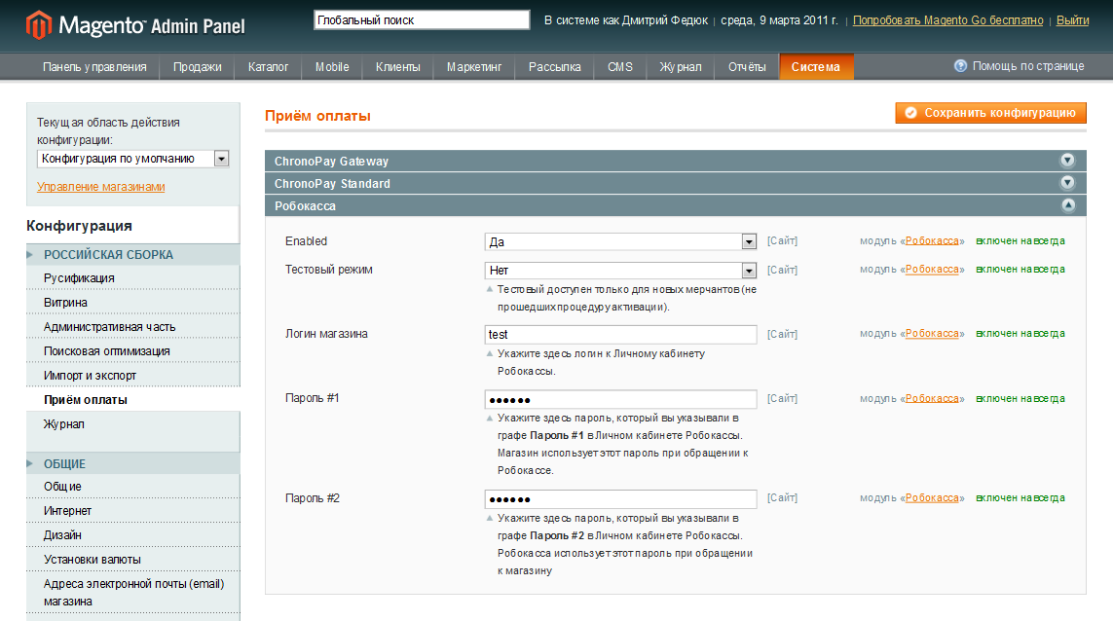Open the configuration scope dropdown
This screenshot has width=1113, height=621.
132,159
